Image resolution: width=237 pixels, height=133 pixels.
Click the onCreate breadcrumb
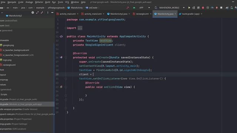click(x=91, y=7)
